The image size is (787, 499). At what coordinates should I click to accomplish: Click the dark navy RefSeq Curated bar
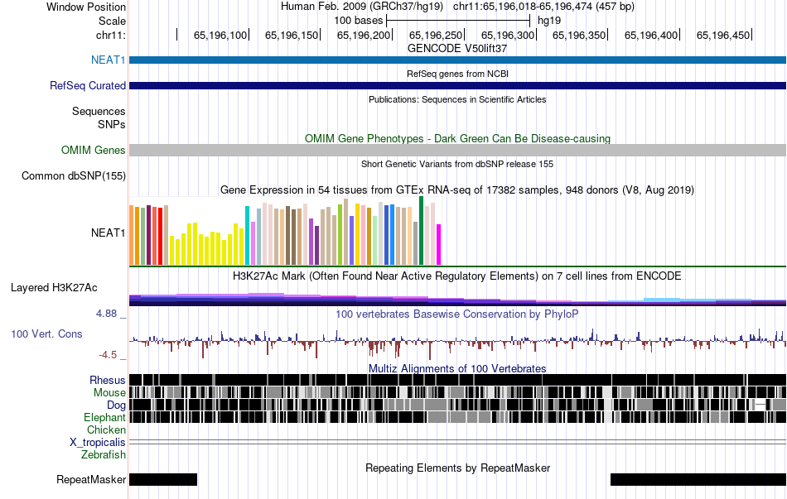[457, 86]
